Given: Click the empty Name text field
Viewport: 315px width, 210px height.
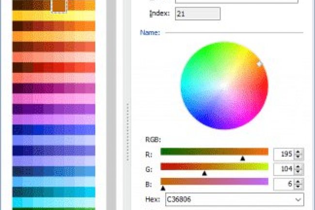Looking at the screenshot, I should pos(236,1).
